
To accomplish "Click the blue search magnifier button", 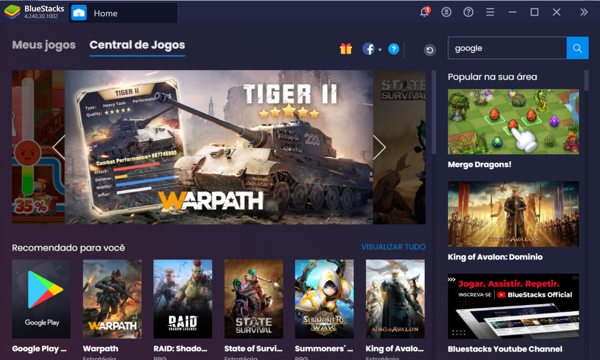I will 578,48.
